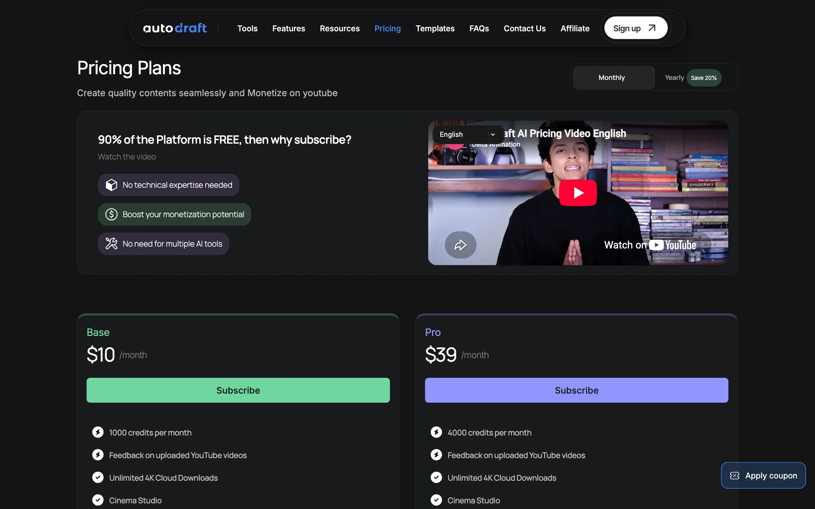Switch billing to Monthly
Image resolution: width=815 pixels, height=509 pixels.
tap(614, 78)
